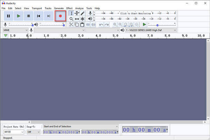Click the green timeline playhead pin icon
The width and height of the screenshot is (210, 140).
6,35
